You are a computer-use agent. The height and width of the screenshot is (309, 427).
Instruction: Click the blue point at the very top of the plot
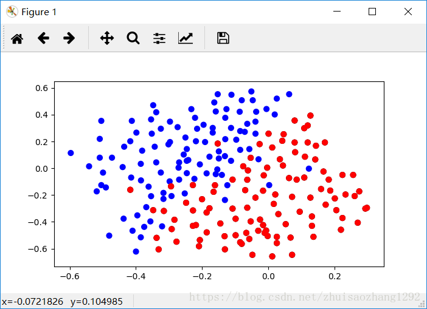click(x=251, y=92)
